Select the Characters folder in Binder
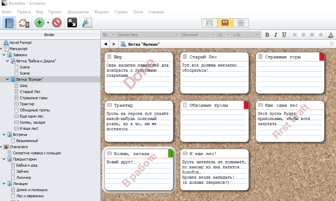The height and width of the screenshot is (201, 336). pyautogui.click(x=18, y=147)
